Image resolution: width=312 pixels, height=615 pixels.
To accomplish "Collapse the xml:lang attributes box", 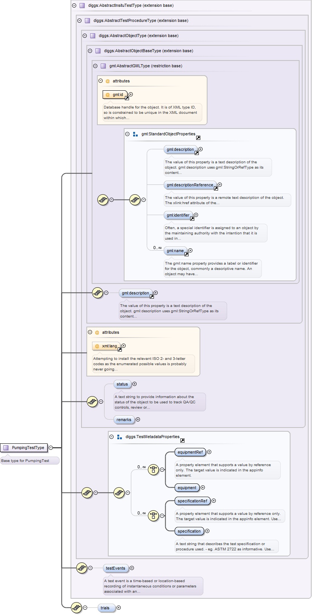I will pos(90,332).
